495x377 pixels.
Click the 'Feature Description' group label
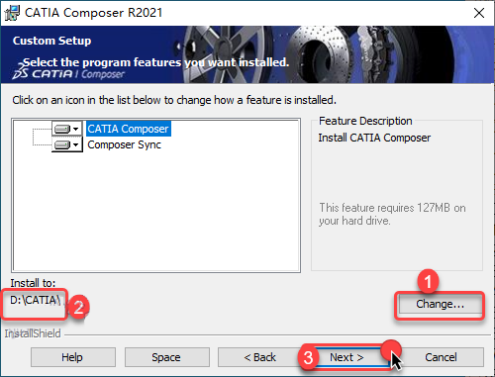click(x=365, y=121)
